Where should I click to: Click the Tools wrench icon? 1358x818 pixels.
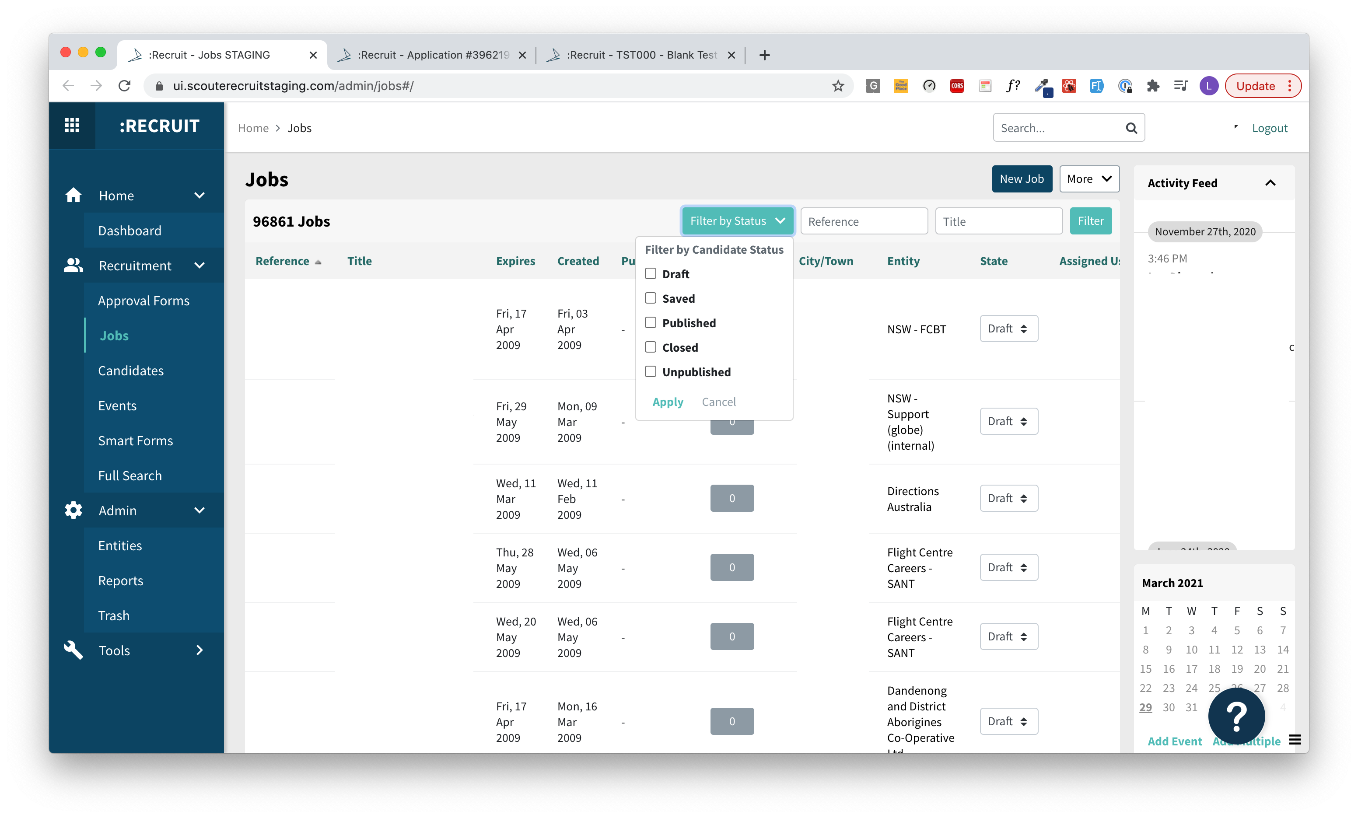click(x=73, y=650)
